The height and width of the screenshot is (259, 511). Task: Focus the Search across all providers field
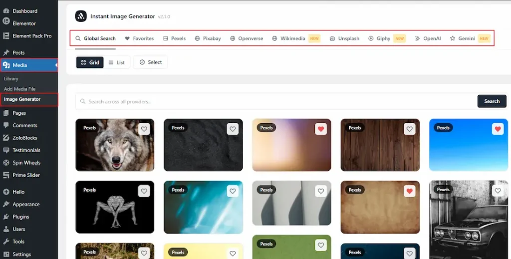[x=276, y=101]
